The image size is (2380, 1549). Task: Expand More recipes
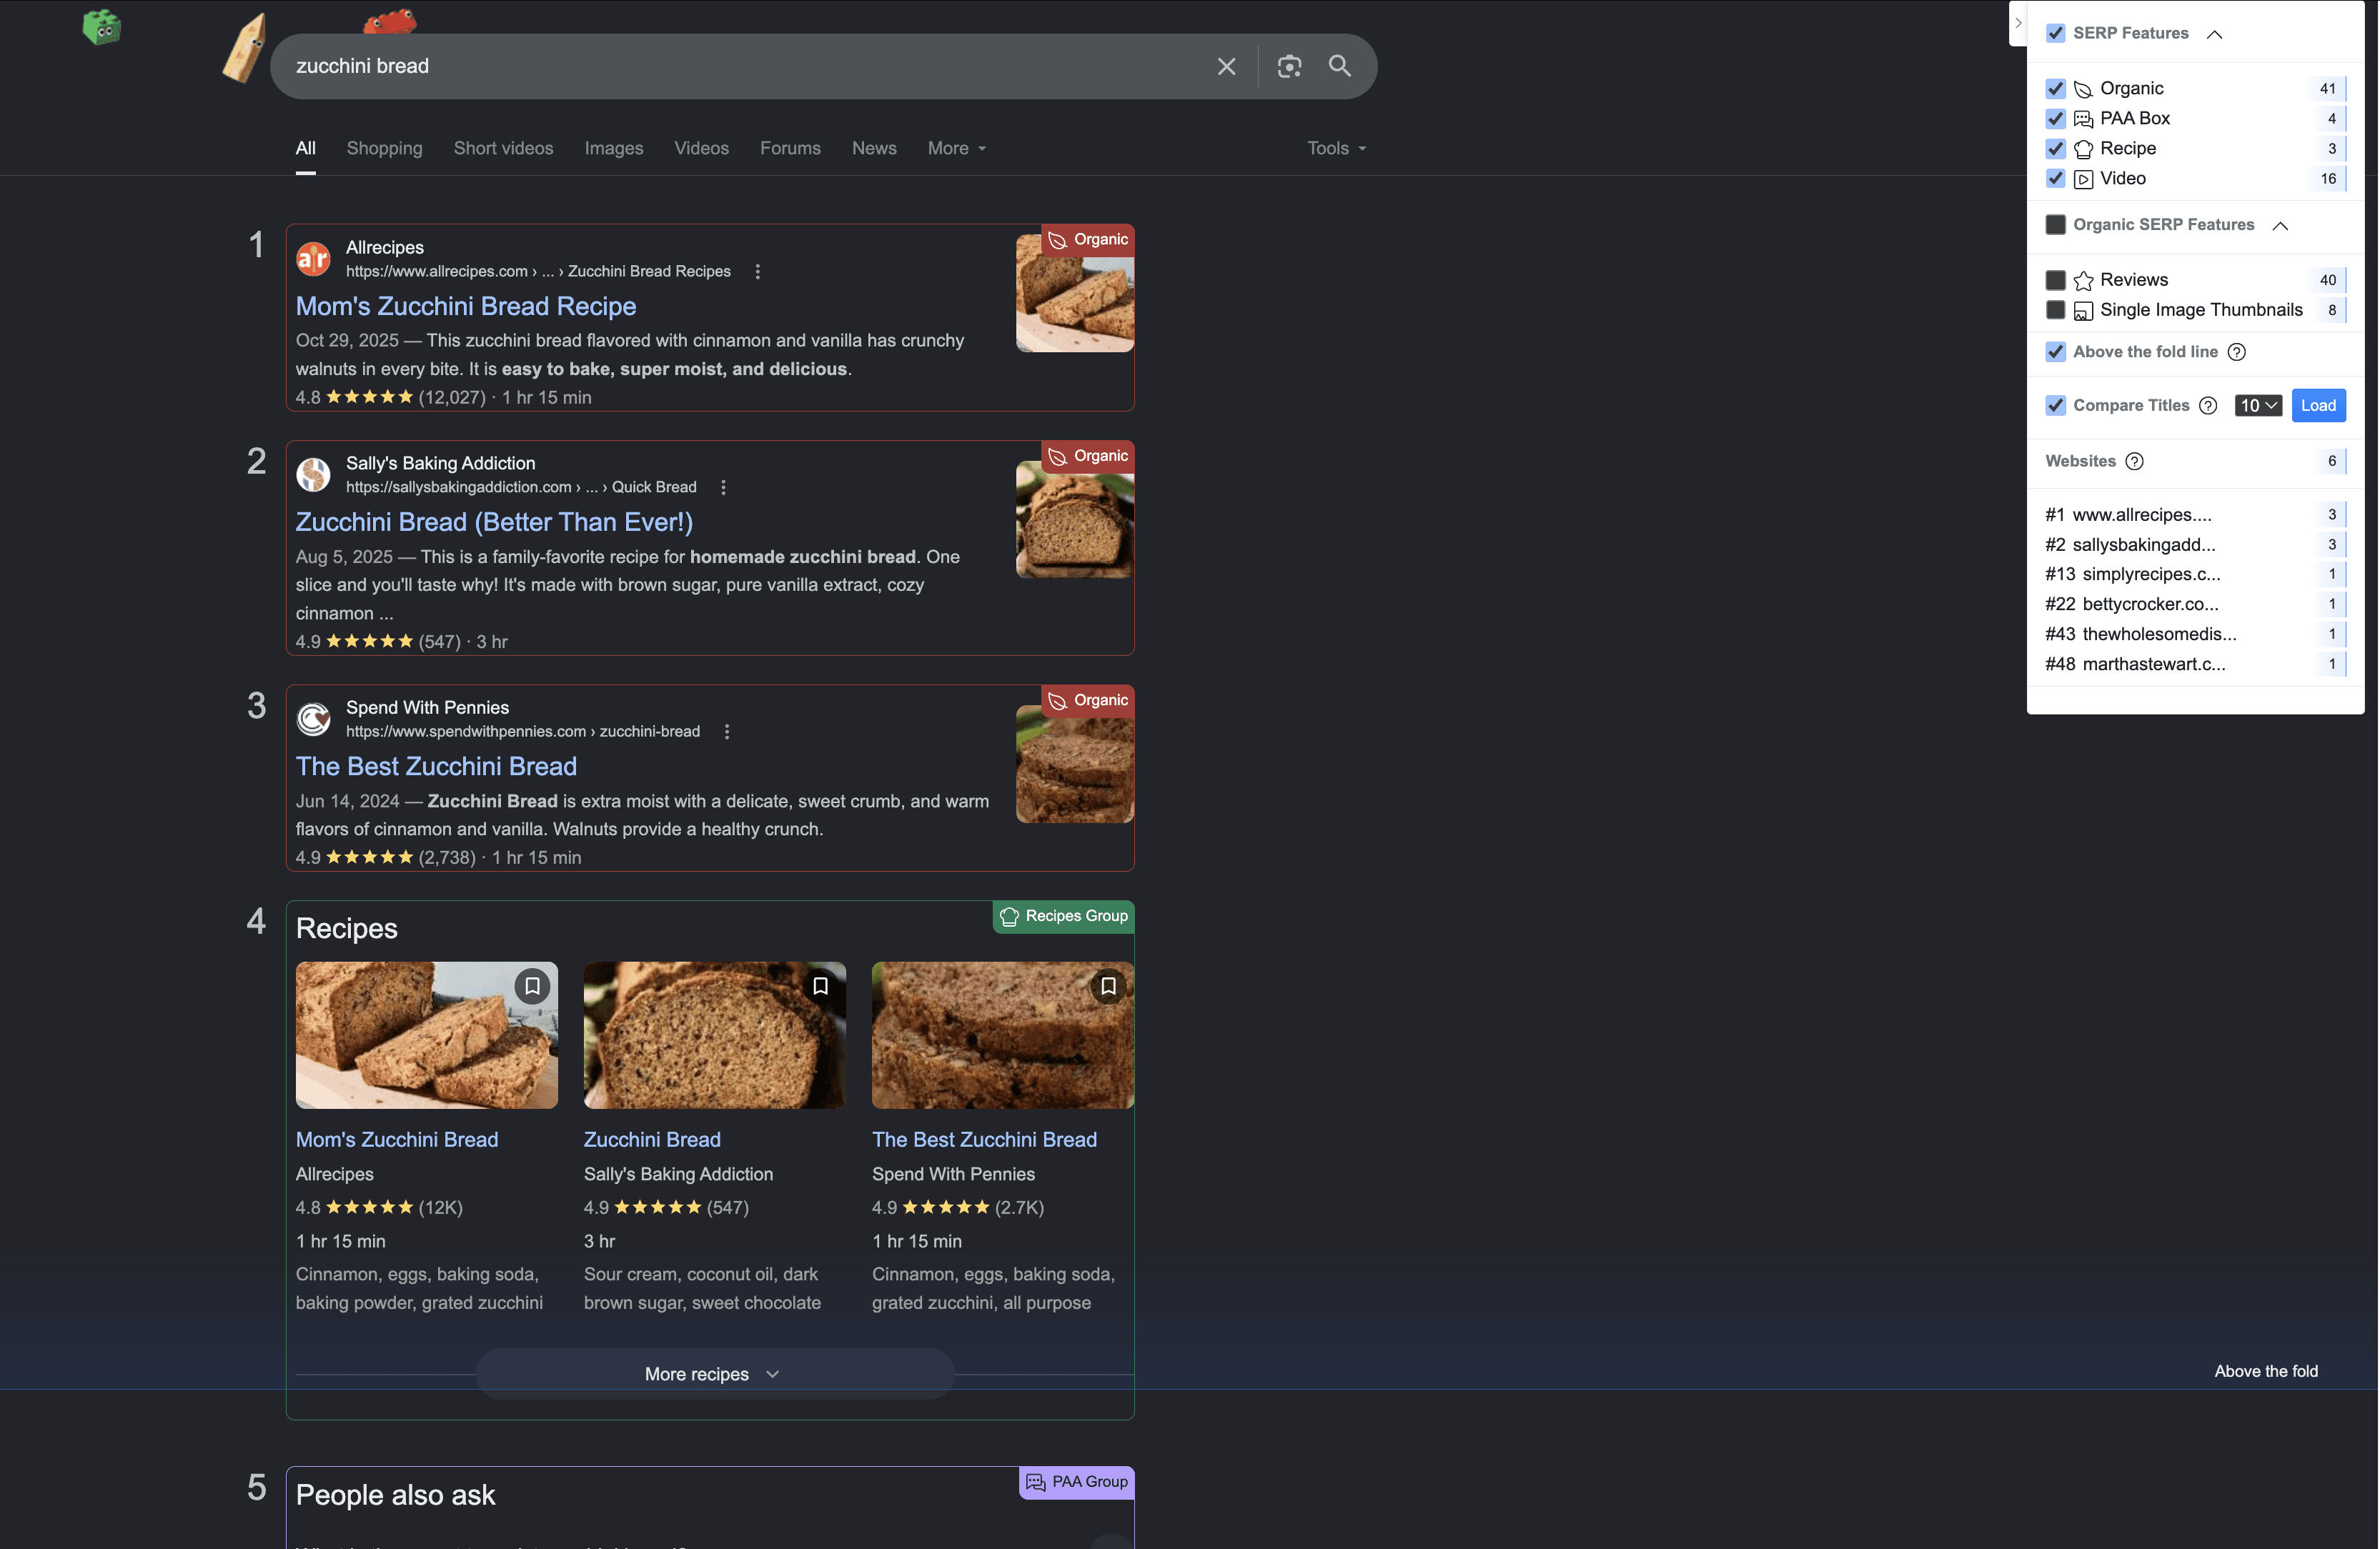[714, 1374]
